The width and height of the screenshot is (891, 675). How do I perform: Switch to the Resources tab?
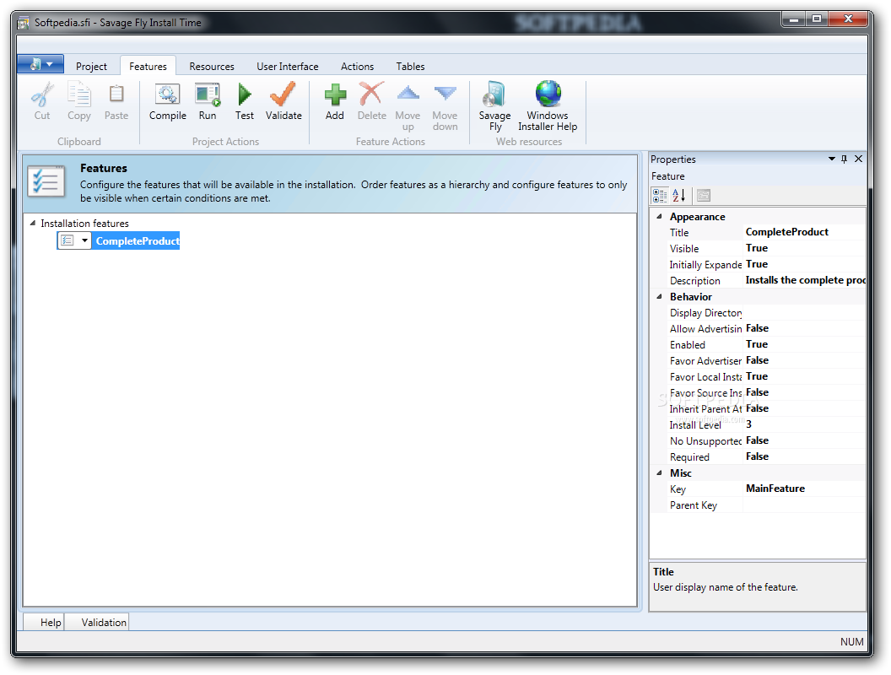click(212, 67)
